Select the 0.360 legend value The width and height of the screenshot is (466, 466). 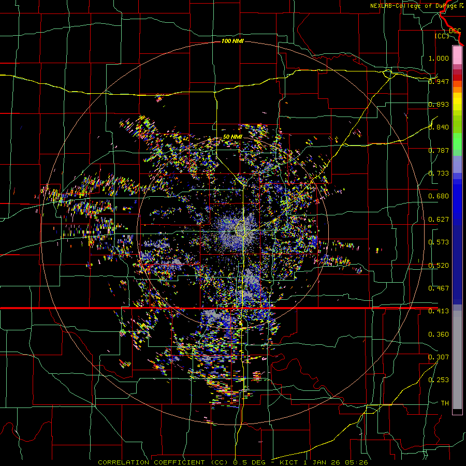click(439, 334)
